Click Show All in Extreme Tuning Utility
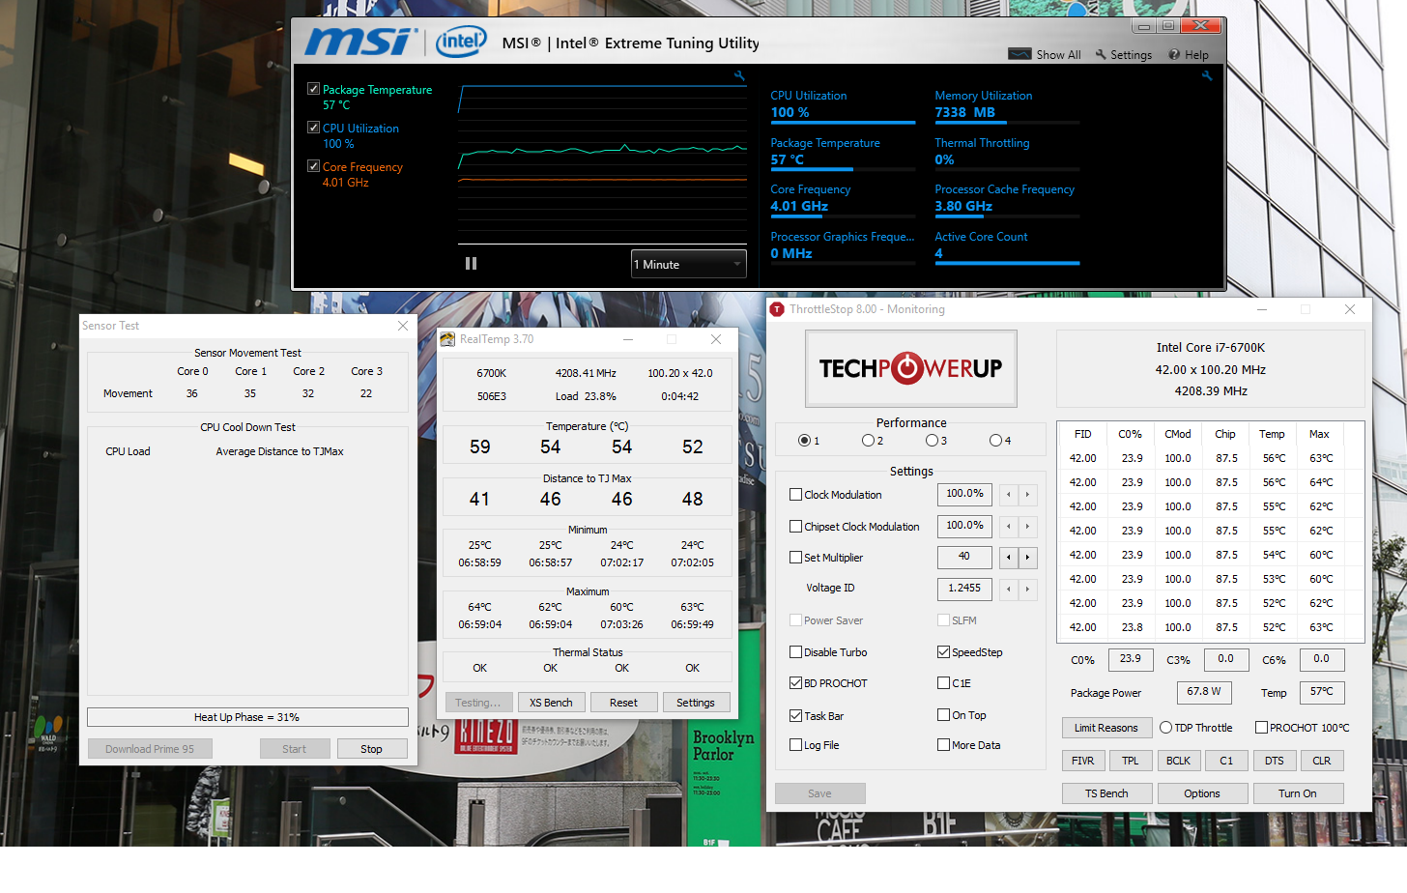The width and height of the screenshot is (1407, 893). [1045, 55]
